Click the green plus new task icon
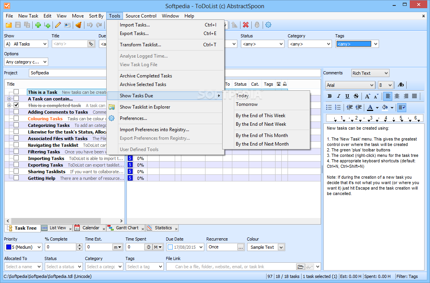430x283 pixels. [38, 25]
